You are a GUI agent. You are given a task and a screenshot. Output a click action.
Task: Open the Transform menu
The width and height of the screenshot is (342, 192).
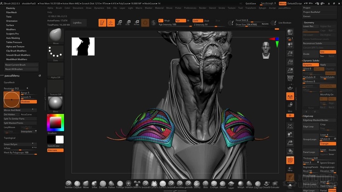[x=250, y=8]
